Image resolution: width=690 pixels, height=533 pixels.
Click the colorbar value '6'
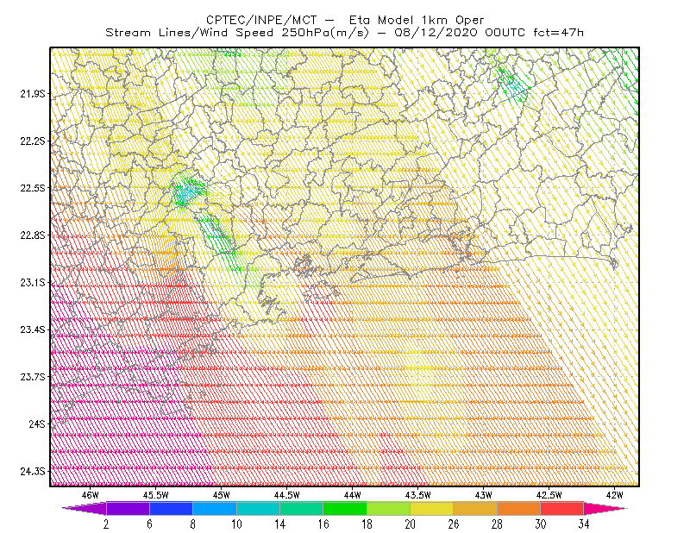pos(149,524)
